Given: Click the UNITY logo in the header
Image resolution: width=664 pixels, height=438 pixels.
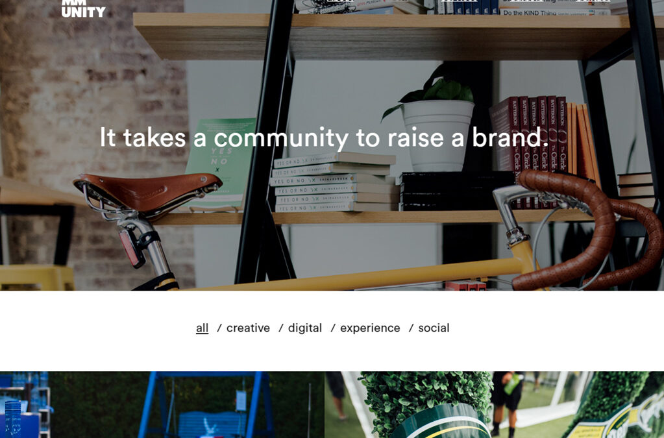Looking at the screenshot, I should click(84, 8).
